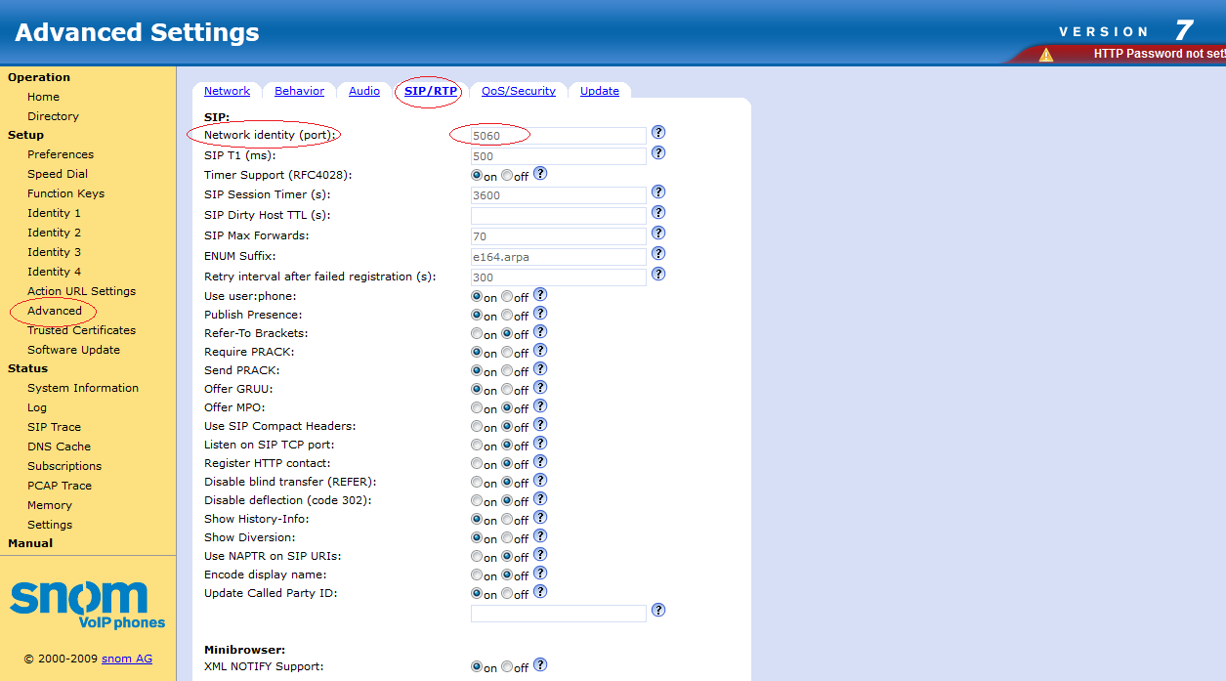This screenshot has height=681, width=1226.
Task: Set Timer Support (RFC4028) to off
Action: [x=507, y=176]
